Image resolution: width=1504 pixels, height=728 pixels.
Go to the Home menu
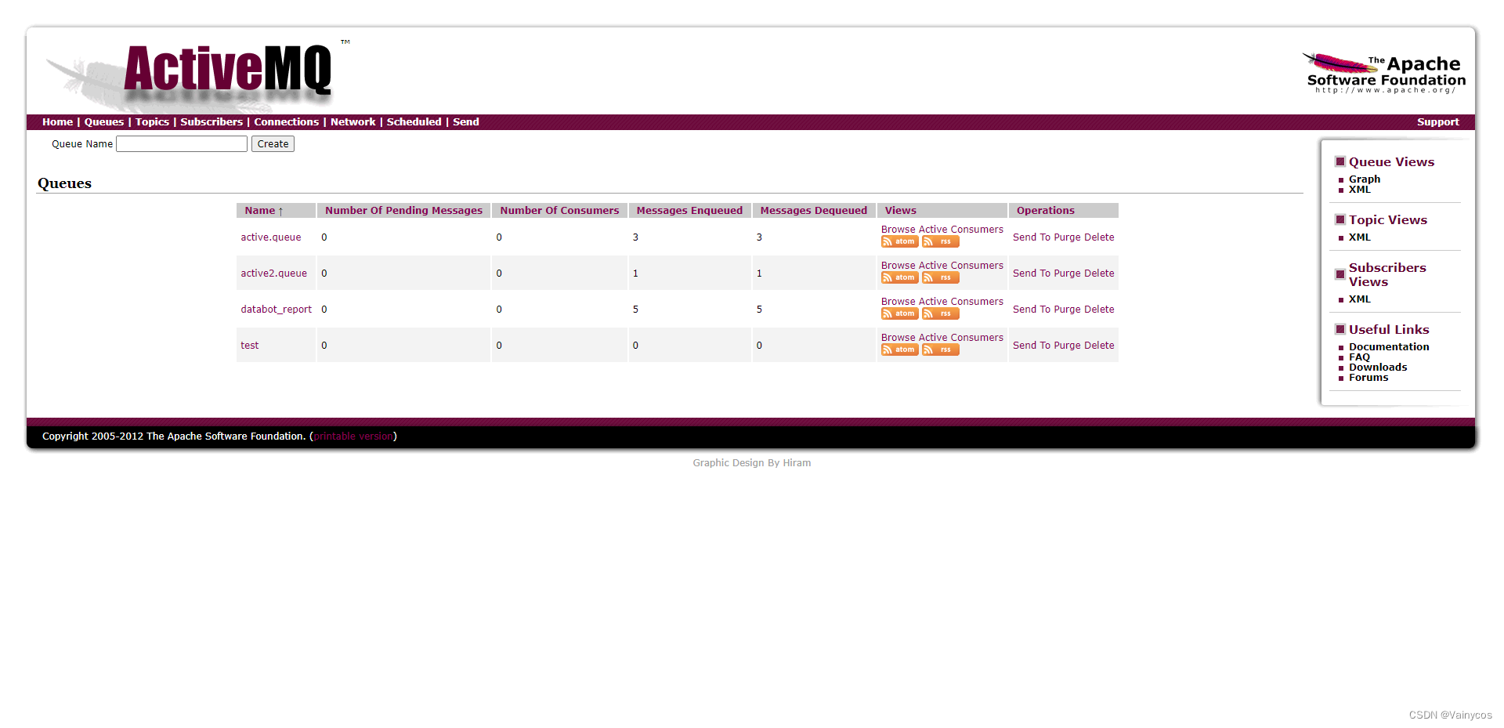(x=57, y=122)
